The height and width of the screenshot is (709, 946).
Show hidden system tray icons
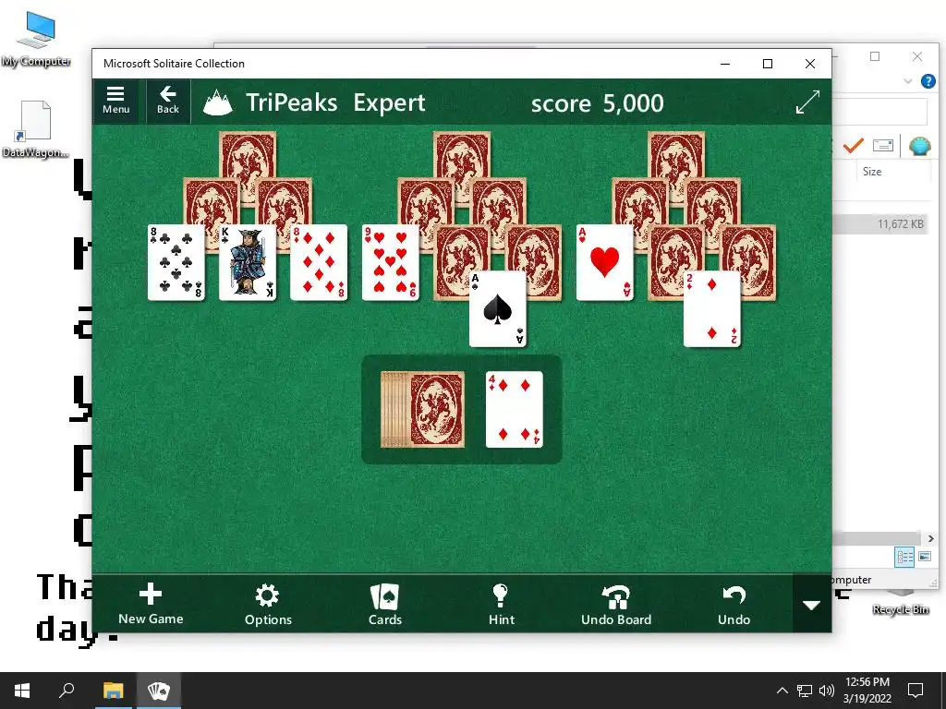782,691
